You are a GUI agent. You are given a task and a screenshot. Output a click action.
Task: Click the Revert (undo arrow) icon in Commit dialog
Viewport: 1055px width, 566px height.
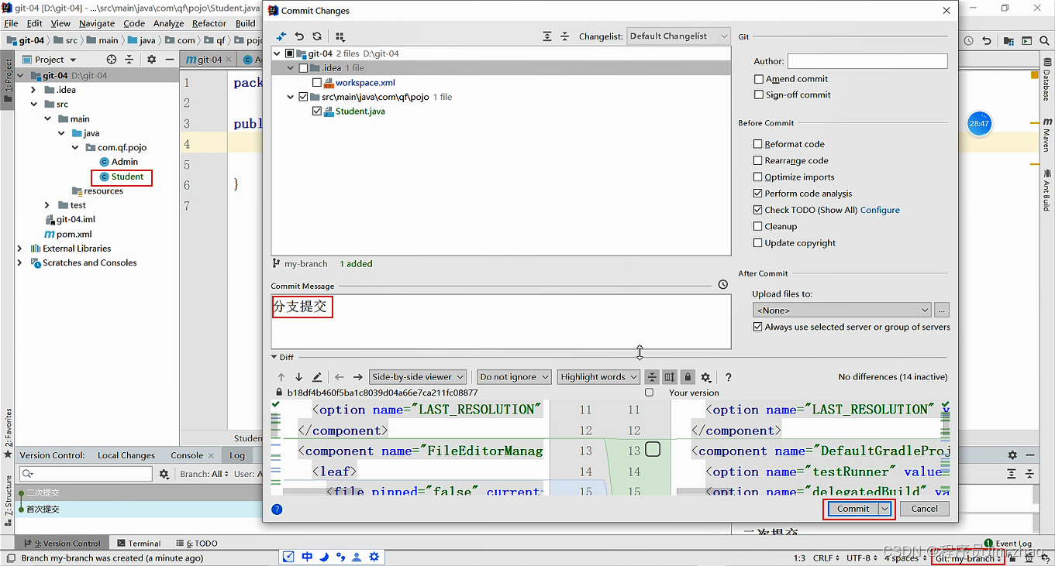pos(299,36)
